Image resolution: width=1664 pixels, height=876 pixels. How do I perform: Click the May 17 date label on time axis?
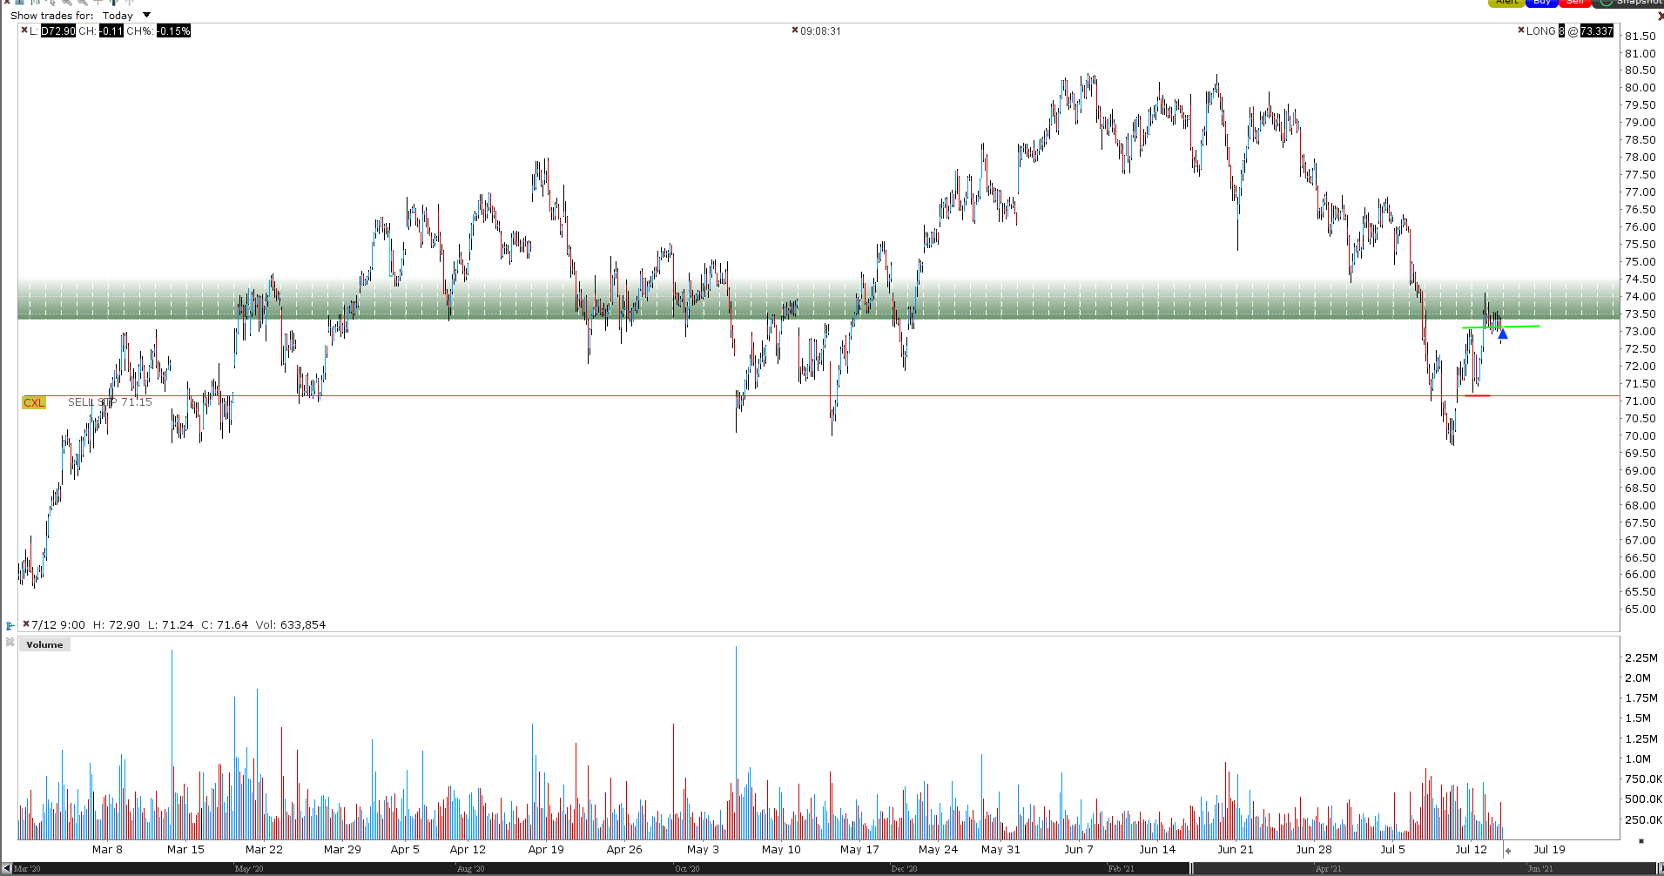(859, 849)
